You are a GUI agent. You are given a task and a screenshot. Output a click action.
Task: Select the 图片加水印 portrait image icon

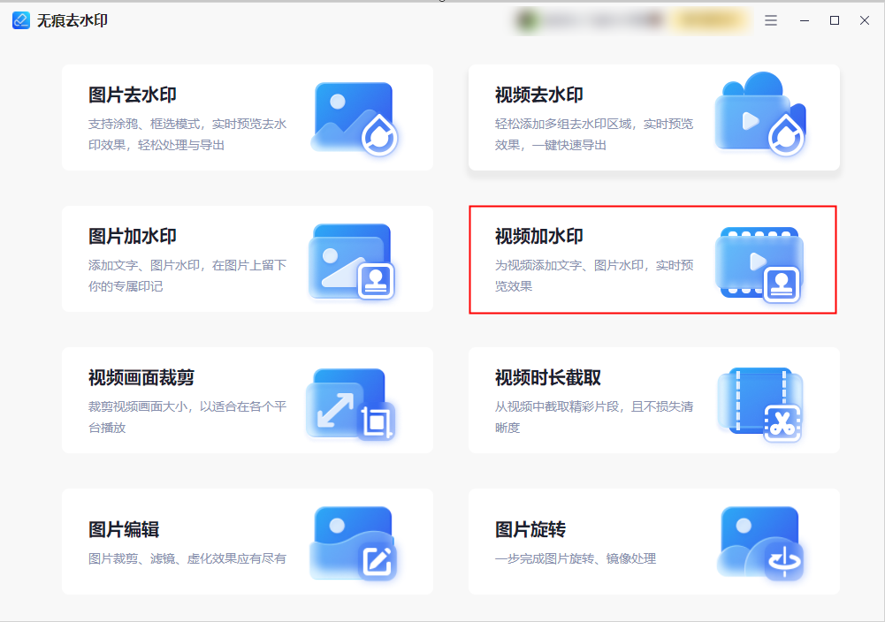351,259
